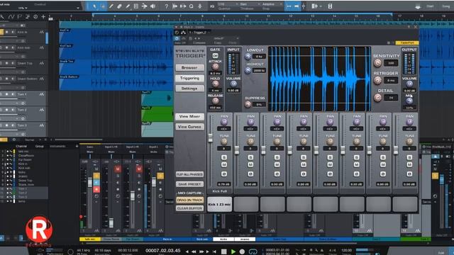Toggle the yellow solo button on first console channel
454x255 pixels.
coord(96,176)
